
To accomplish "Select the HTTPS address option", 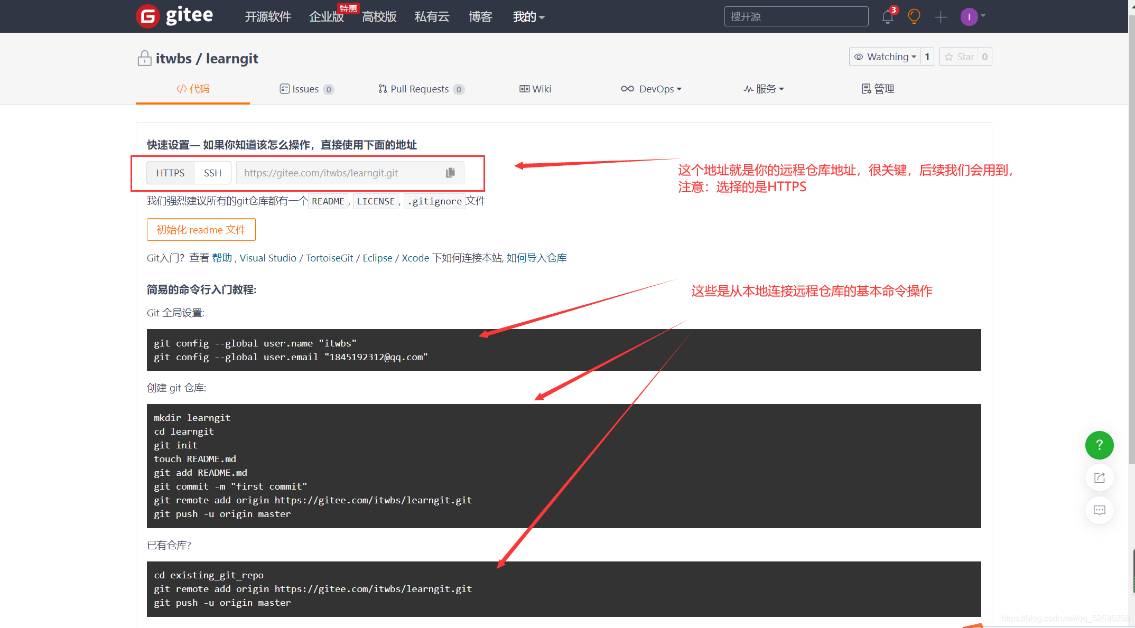I will point(170,173).
